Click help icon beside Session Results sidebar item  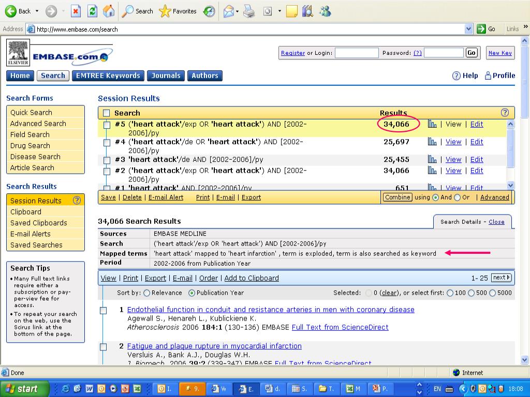pyautogui.click(x=77, y=200)
